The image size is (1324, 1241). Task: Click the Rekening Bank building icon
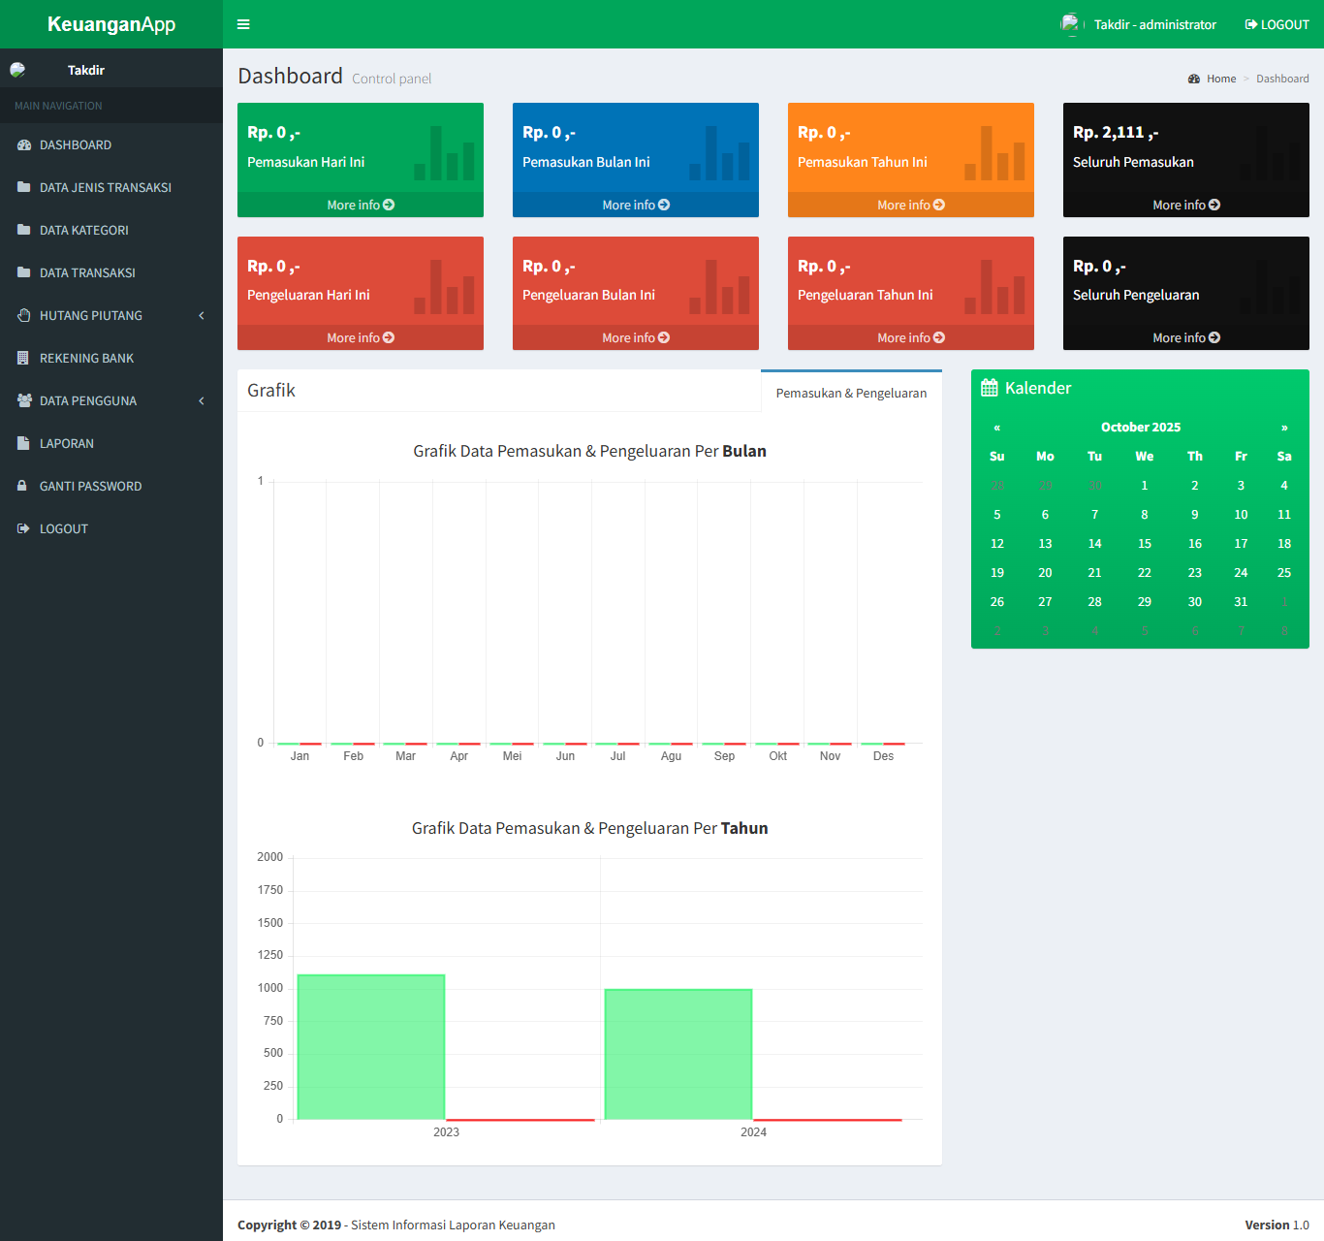tap(23, 359)
